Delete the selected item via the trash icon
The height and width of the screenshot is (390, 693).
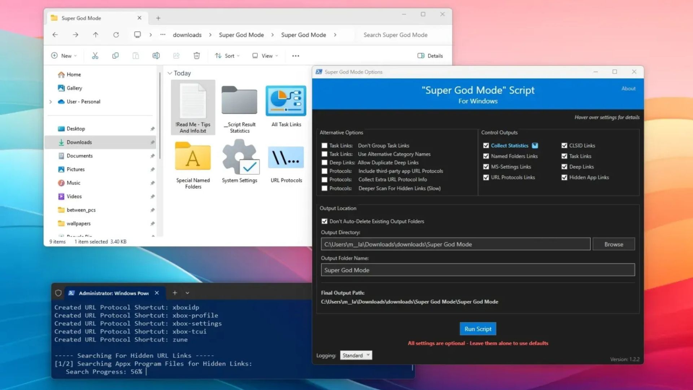[x=196, y=56]
